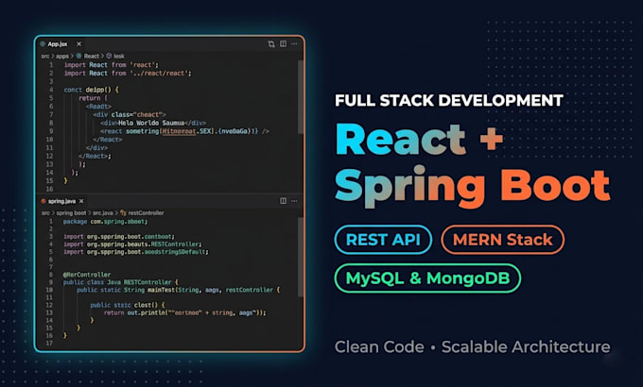Open 'src.java' breadcrumb segment
Viewport: 643px width, 387px height.
103,213
